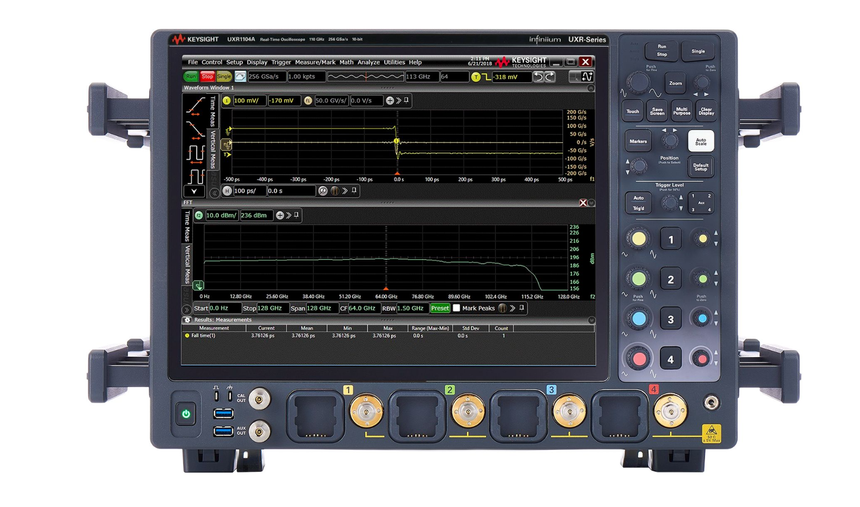860x507 pixels.
Task: Click the memory bar waveform overview slider
Action: click(x=366, y=77)
